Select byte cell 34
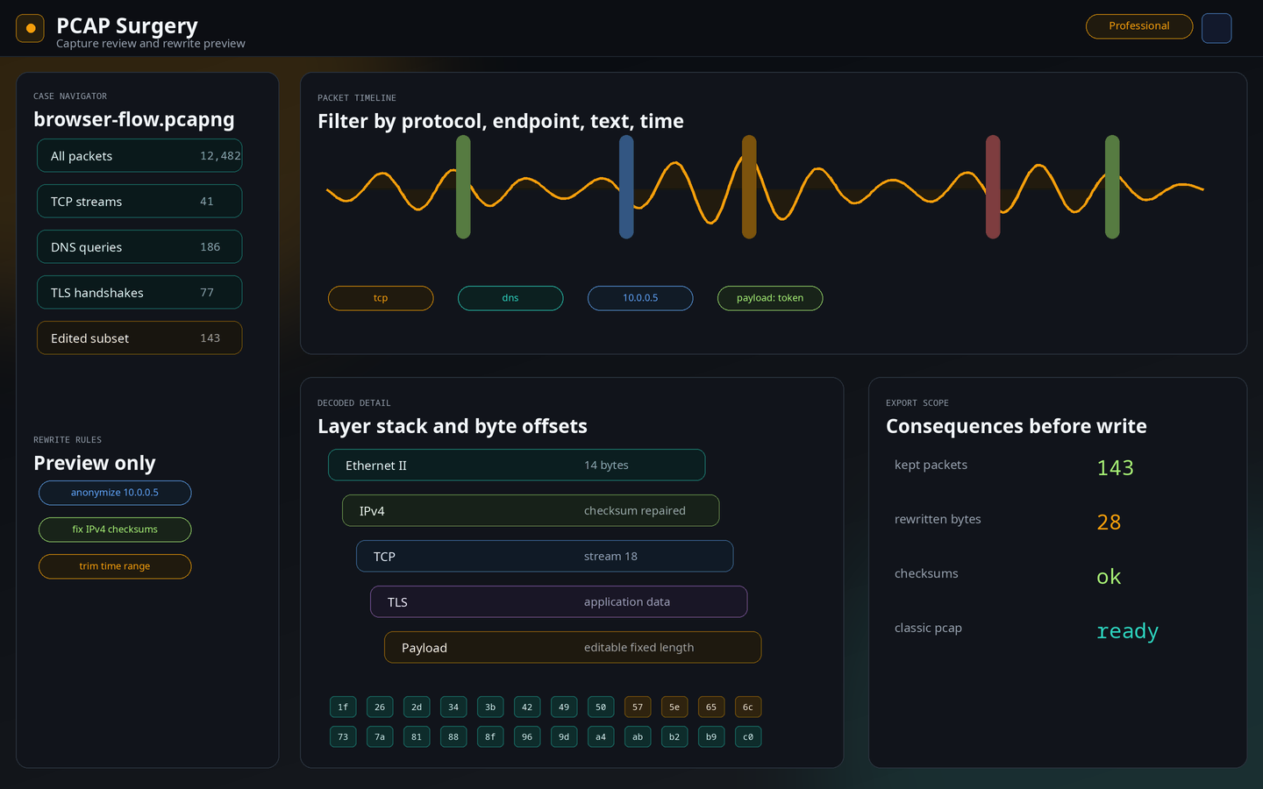This screenshot has width=1263, height=789. (x=453, y=707)
